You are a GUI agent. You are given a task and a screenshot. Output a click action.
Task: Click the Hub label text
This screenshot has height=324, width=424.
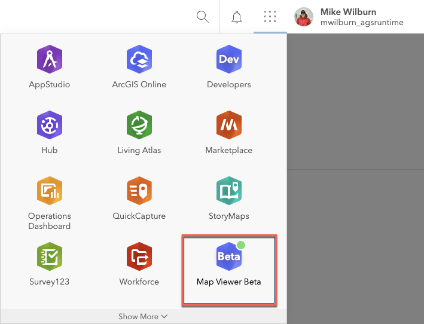pos(50,150)
